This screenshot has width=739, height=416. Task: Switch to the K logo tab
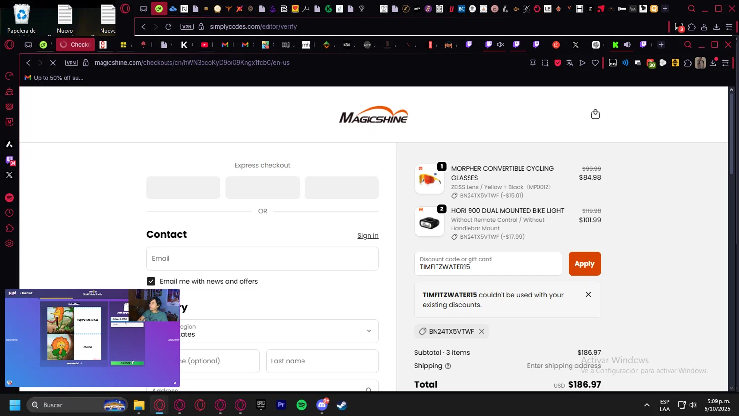coord(184,45)
